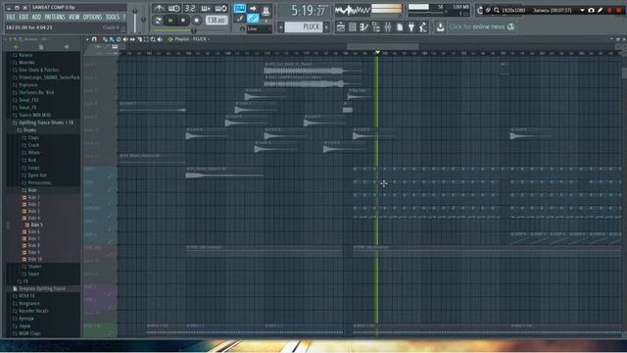Click the playhead marker on the timeline
Screen dimensions: 627x353
pyautogui.click(x=377, y=52)
